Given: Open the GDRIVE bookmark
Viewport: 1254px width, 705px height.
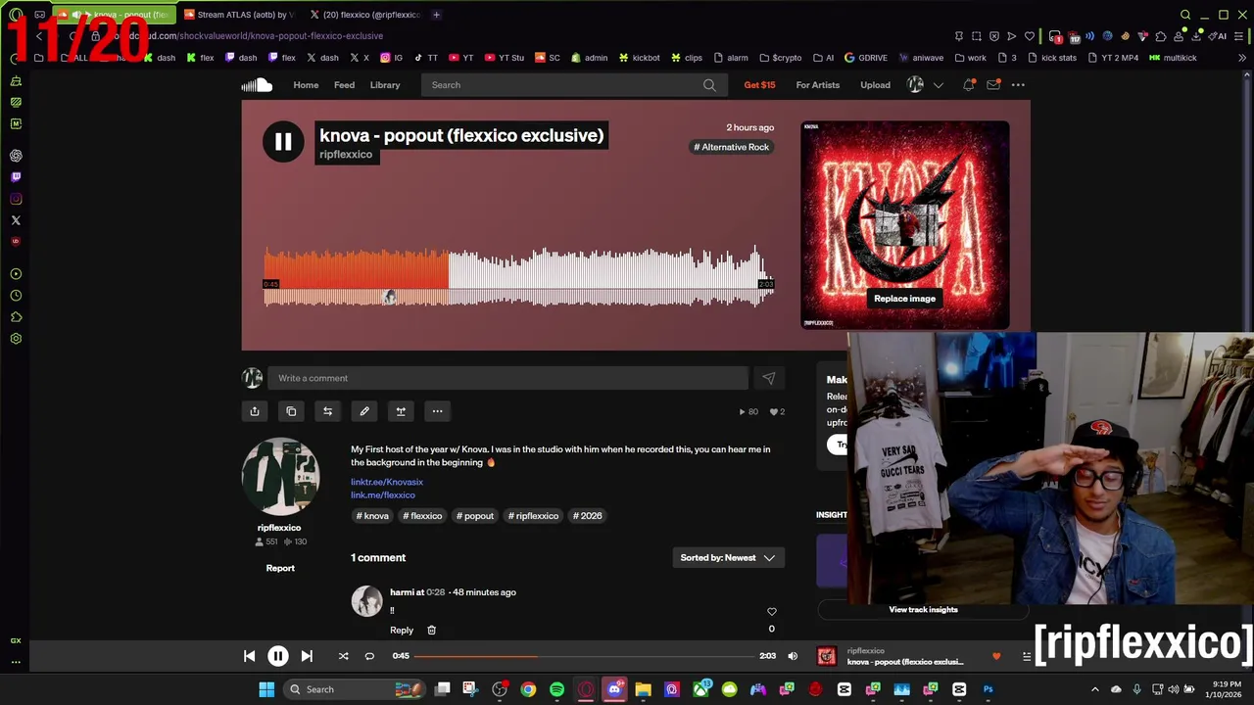Looking at the screenshot, I should pyautogui.click(x=866, y=58).
